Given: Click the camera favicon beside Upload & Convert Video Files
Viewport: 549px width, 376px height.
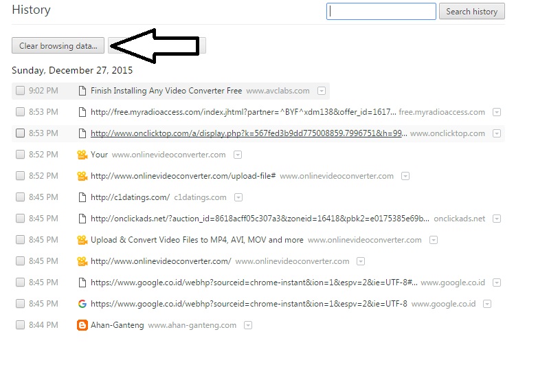Looking at the screenshot, I should point(82,240).
